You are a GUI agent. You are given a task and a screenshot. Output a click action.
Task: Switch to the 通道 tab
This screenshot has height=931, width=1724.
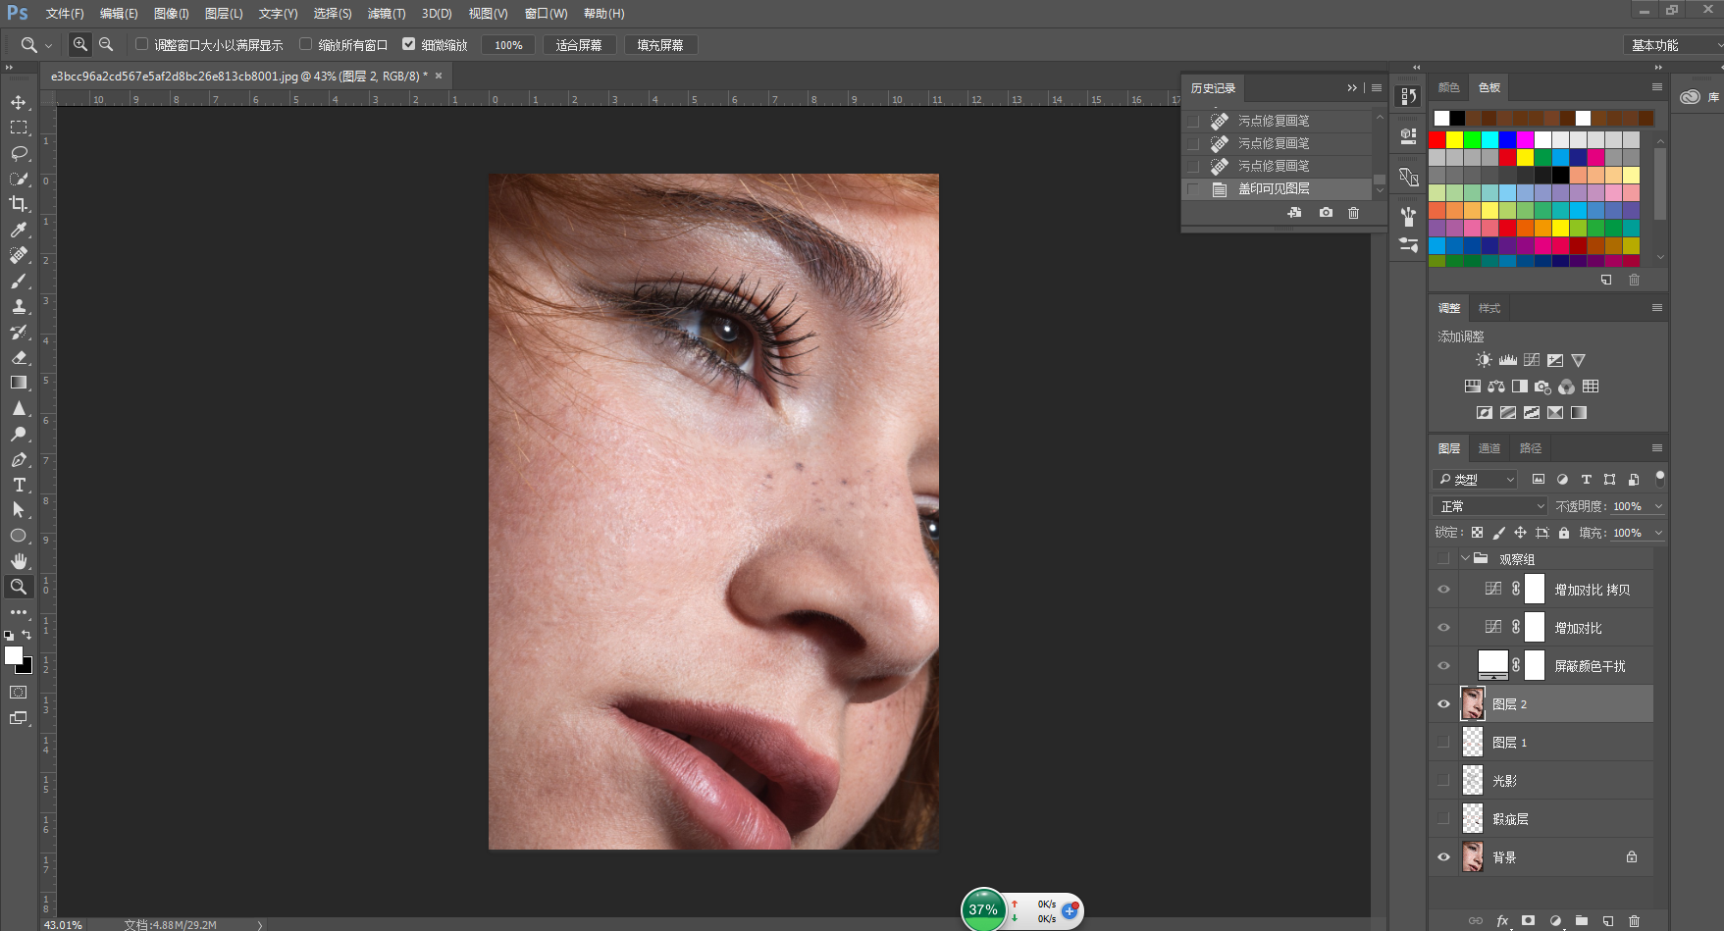(1489, 448)
